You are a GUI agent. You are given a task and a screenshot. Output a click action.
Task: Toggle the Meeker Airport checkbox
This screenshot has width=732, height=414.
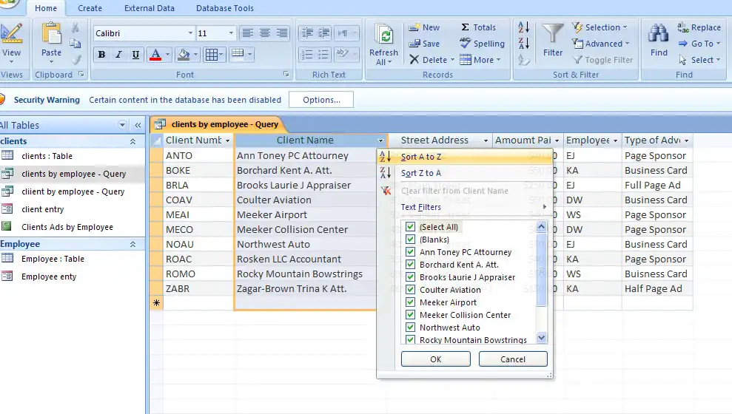tap(411, 302)
